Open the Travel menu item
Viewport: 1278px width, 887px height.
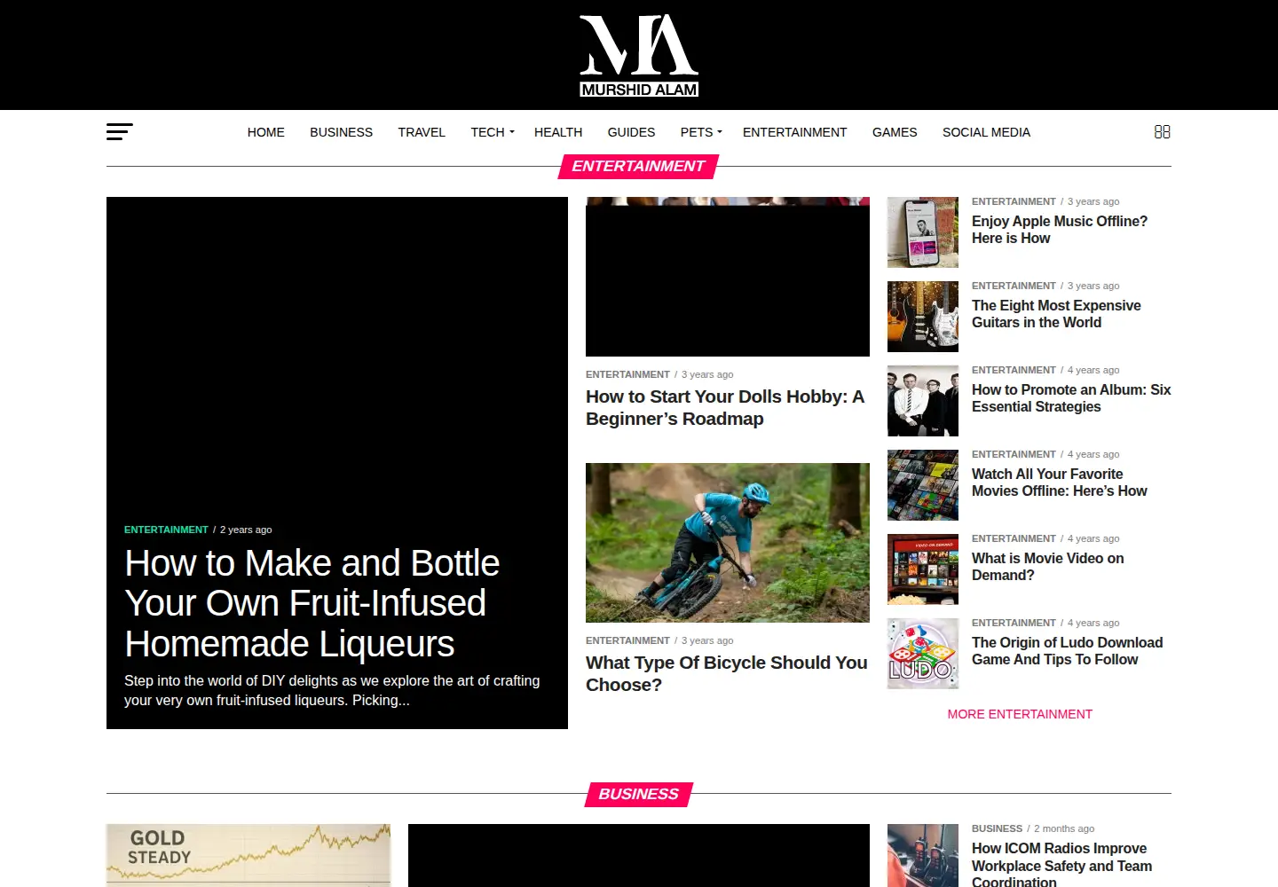pyautogui.click(x=422, y=132)
